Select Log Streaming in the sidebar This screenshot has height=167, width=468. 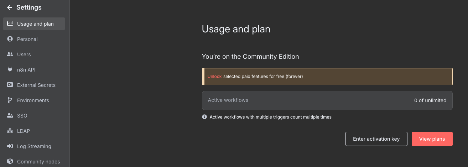click(34, 146)
